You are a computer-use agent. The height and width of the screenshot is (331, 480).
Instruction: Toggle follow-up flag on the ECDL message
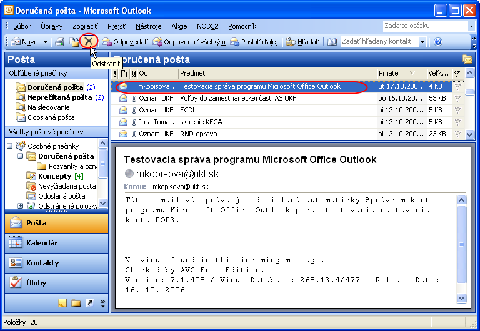click(457, 111)
